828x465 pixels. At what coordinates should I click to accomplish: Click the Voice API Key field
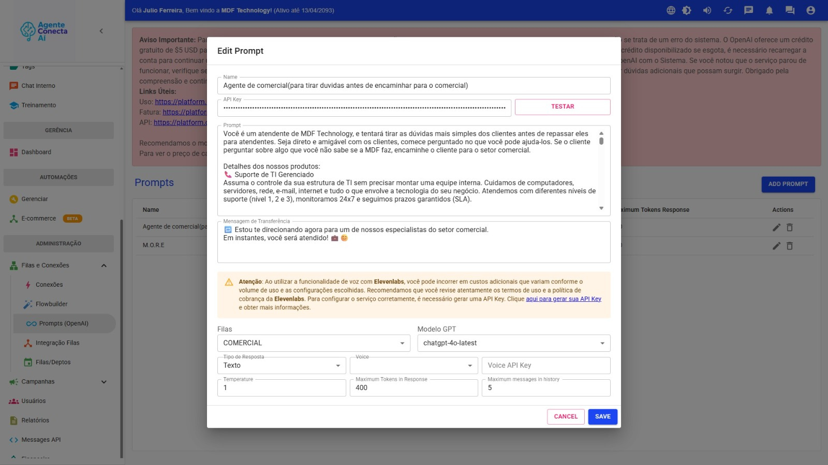[x=546, y=365]
